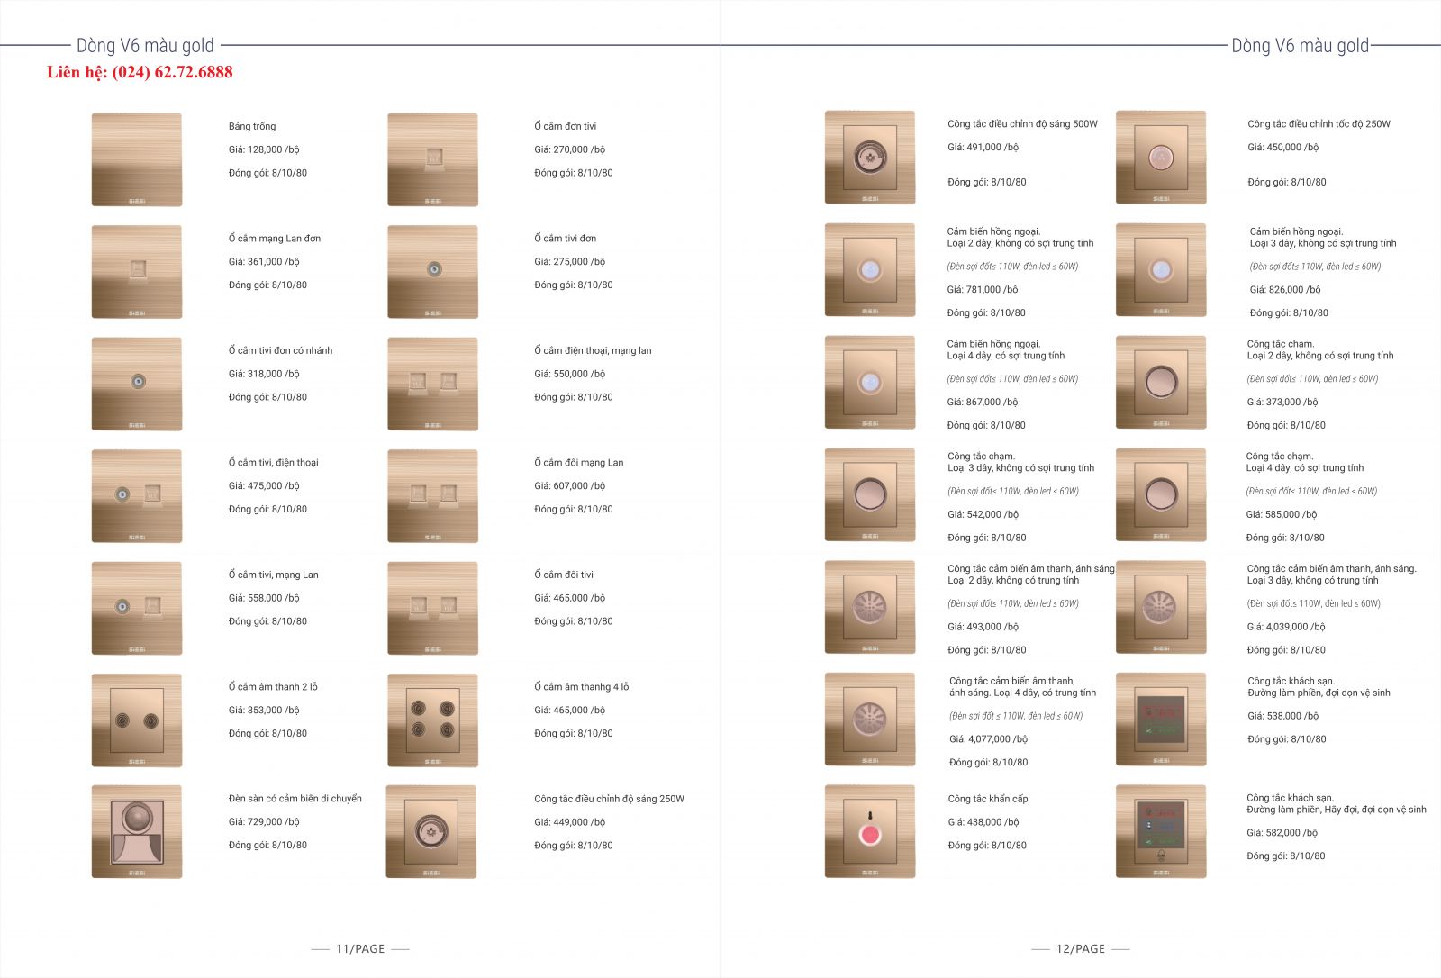The height and width of the screenshot is (978, 1441).
Task: Click the 11/PAGE page number
Action: pos(359,948)
